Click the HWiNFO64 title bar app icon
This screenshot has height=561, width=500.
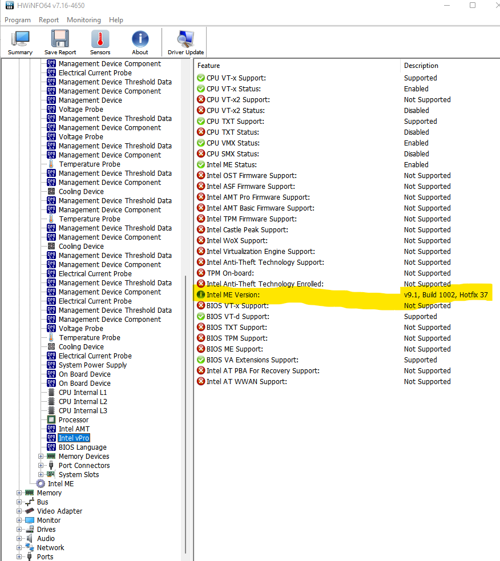[x=9, y=5]
